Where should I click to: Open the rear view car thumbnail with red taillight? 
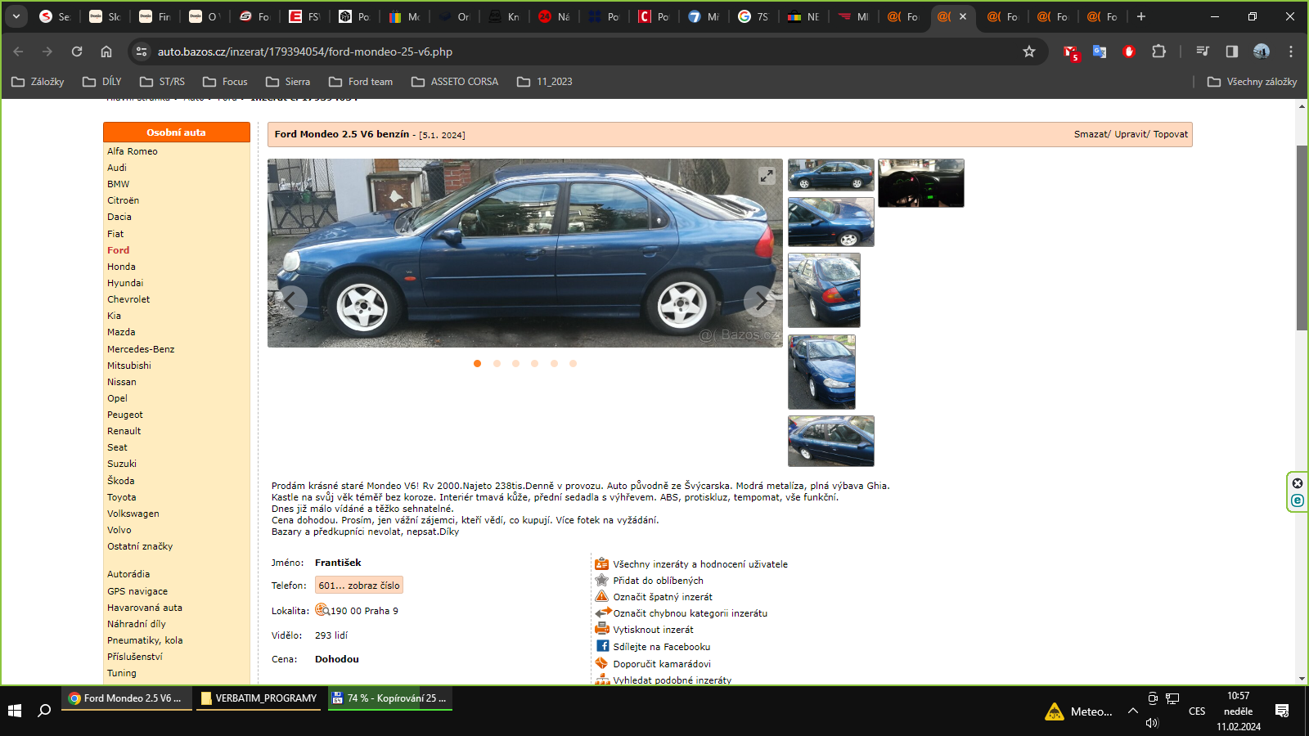(x=824, y=290)
